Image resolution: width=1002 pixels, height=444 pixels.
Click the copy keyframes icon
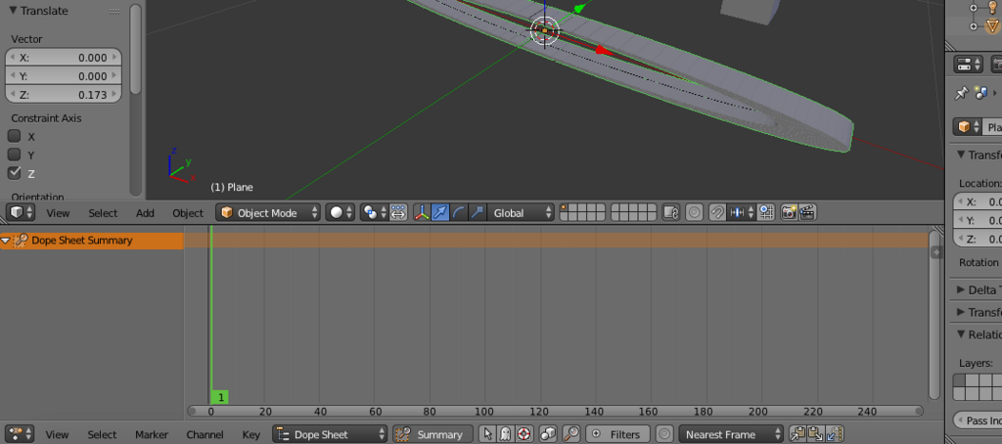798,434
